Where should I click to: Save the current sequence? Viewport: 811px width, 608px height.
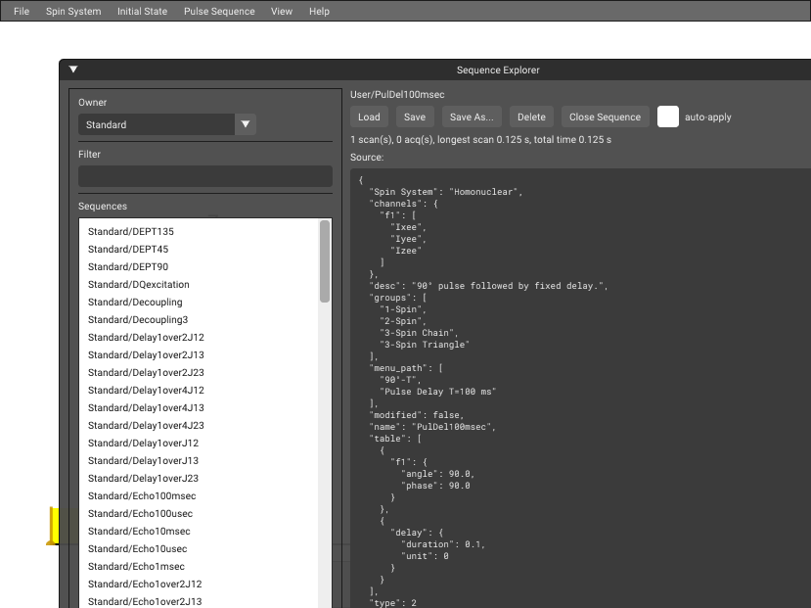pos(415,117)
